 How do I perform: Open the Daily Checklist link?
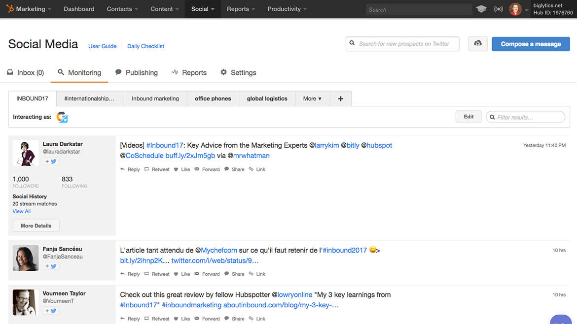(x=145, y=46)
